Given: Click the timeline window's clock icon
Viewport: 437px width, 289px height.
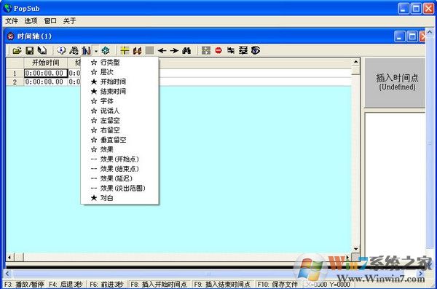Looking at the screenshot, I should (11, 36).
